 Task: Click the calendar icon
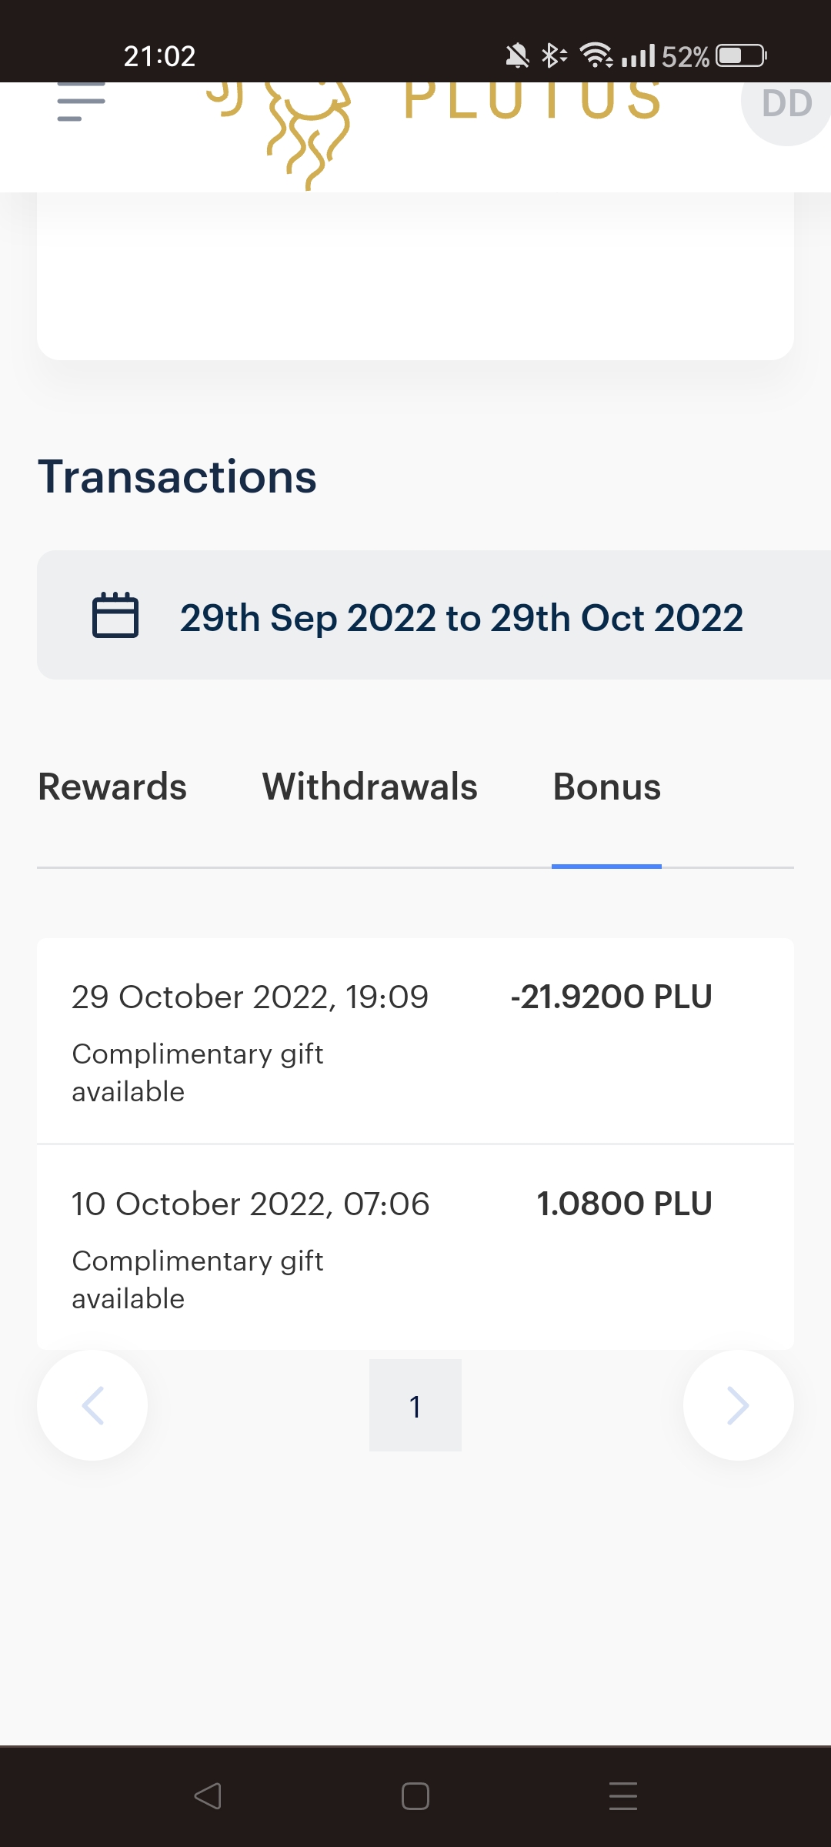[x=115, y=616]
